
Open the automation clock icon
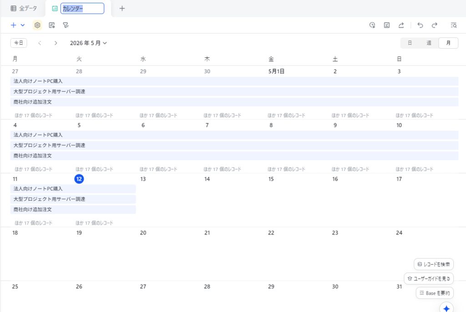(372, 26)
